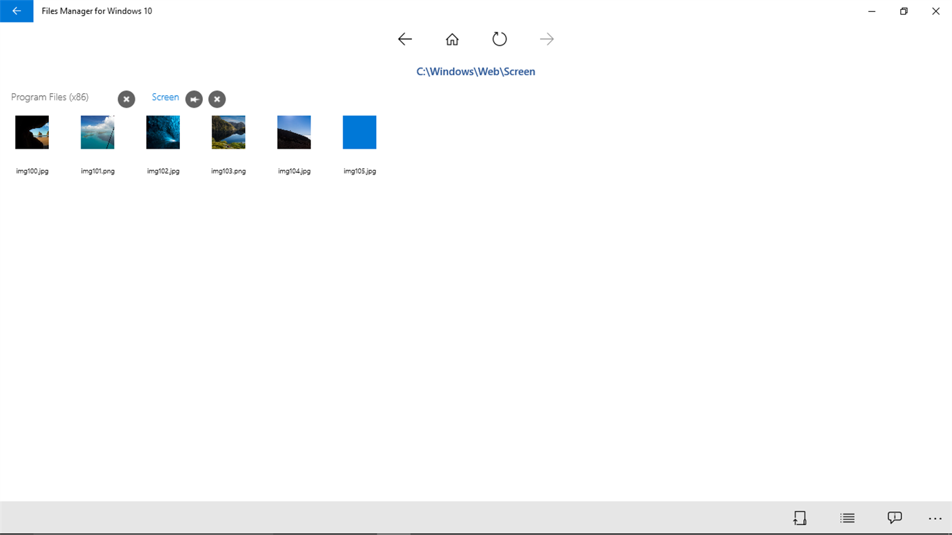Expand the more options ellipsis menu
Viewport: 952px width, 535px height.
935,519
